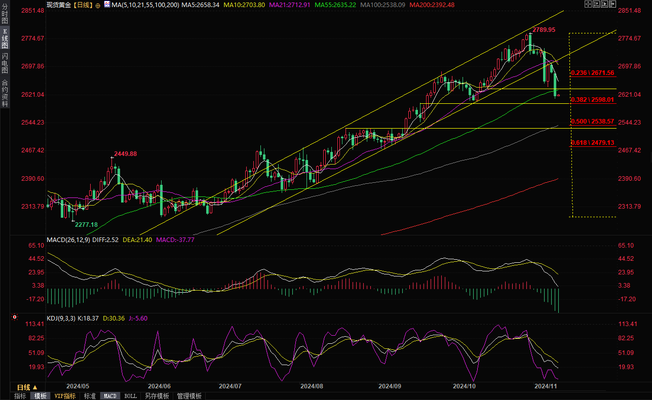This screenshot has height=400, width=652.
Task: Click the MACD(26,12,9) indicator label
Action: pyautogui.click(x=68, y=239)
